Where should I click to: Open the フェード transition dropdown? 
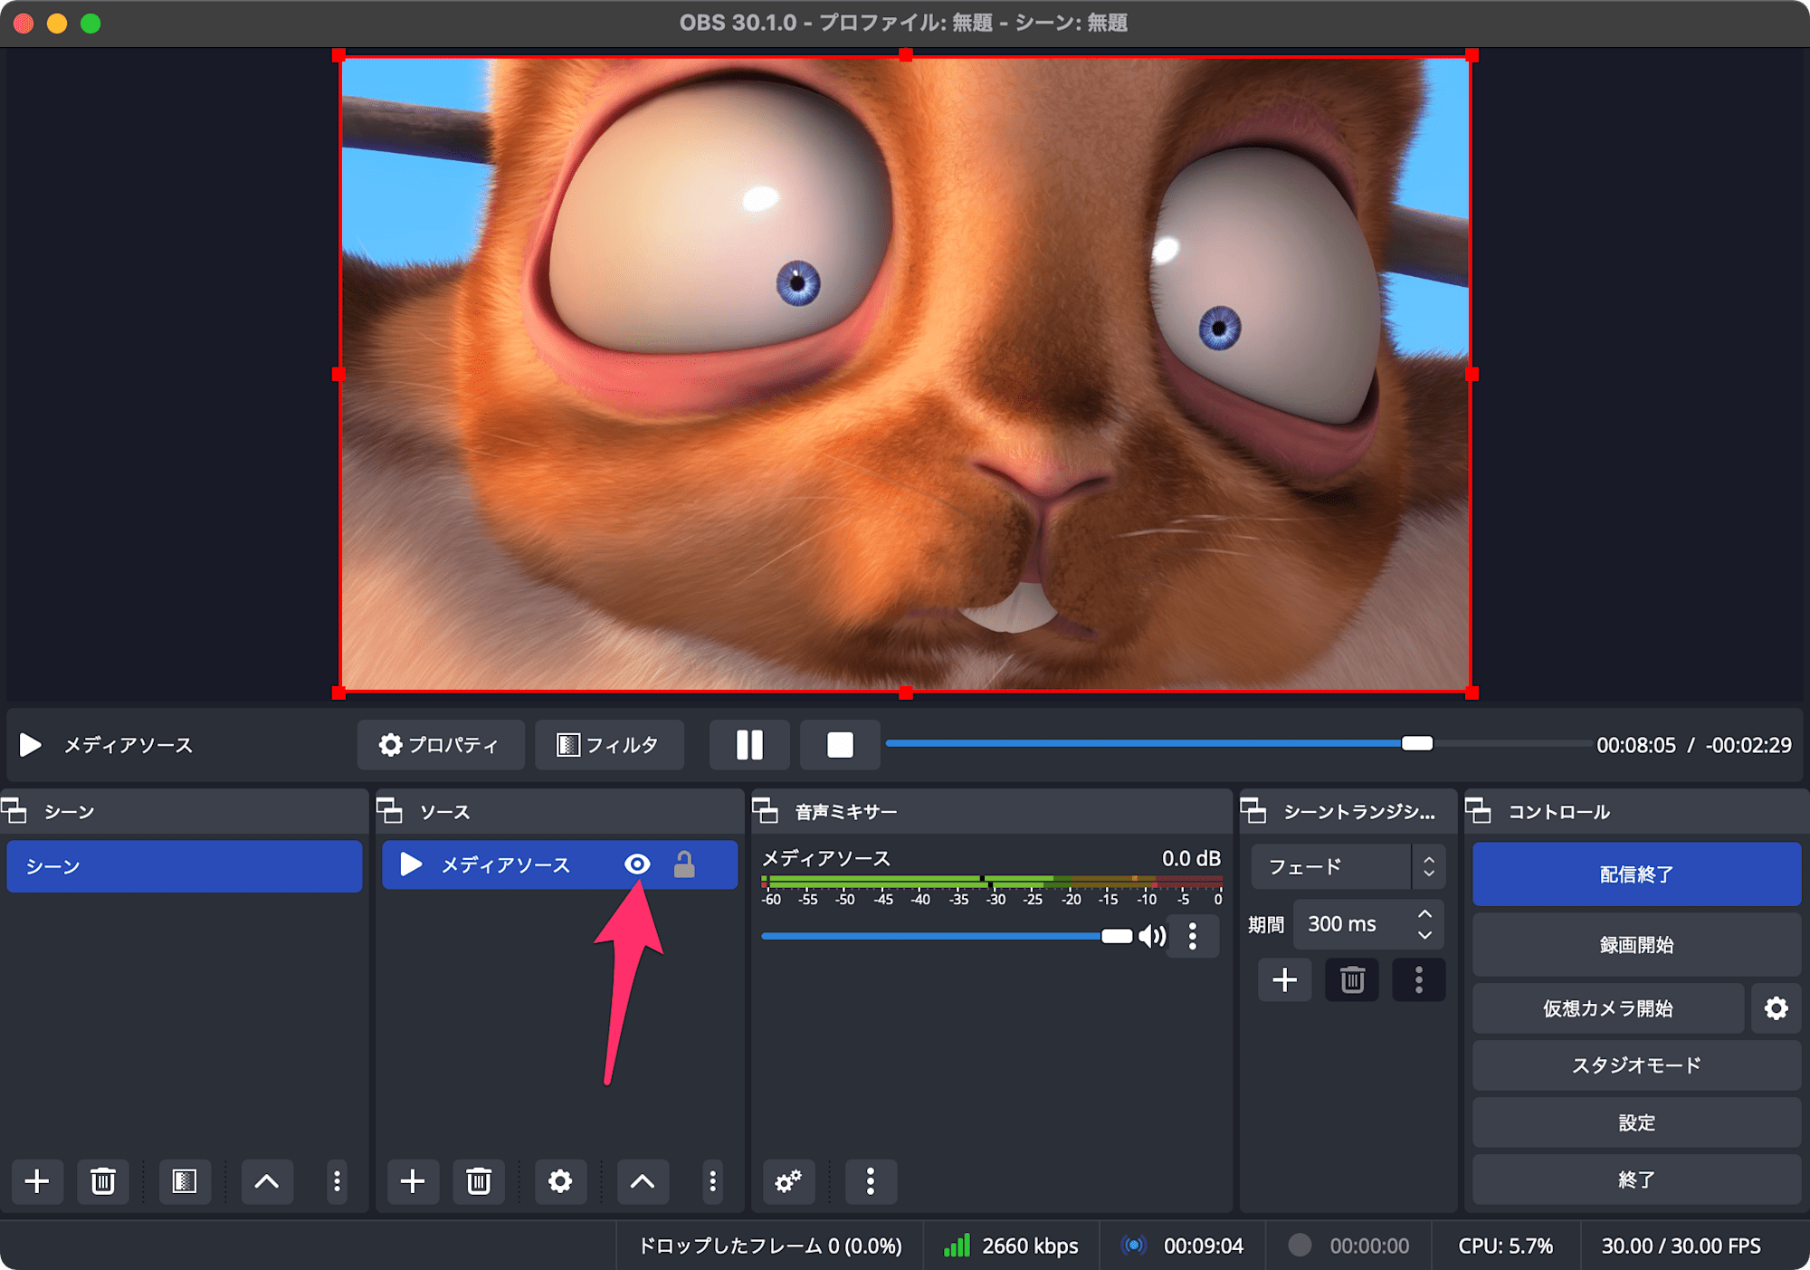point(1348,866)
